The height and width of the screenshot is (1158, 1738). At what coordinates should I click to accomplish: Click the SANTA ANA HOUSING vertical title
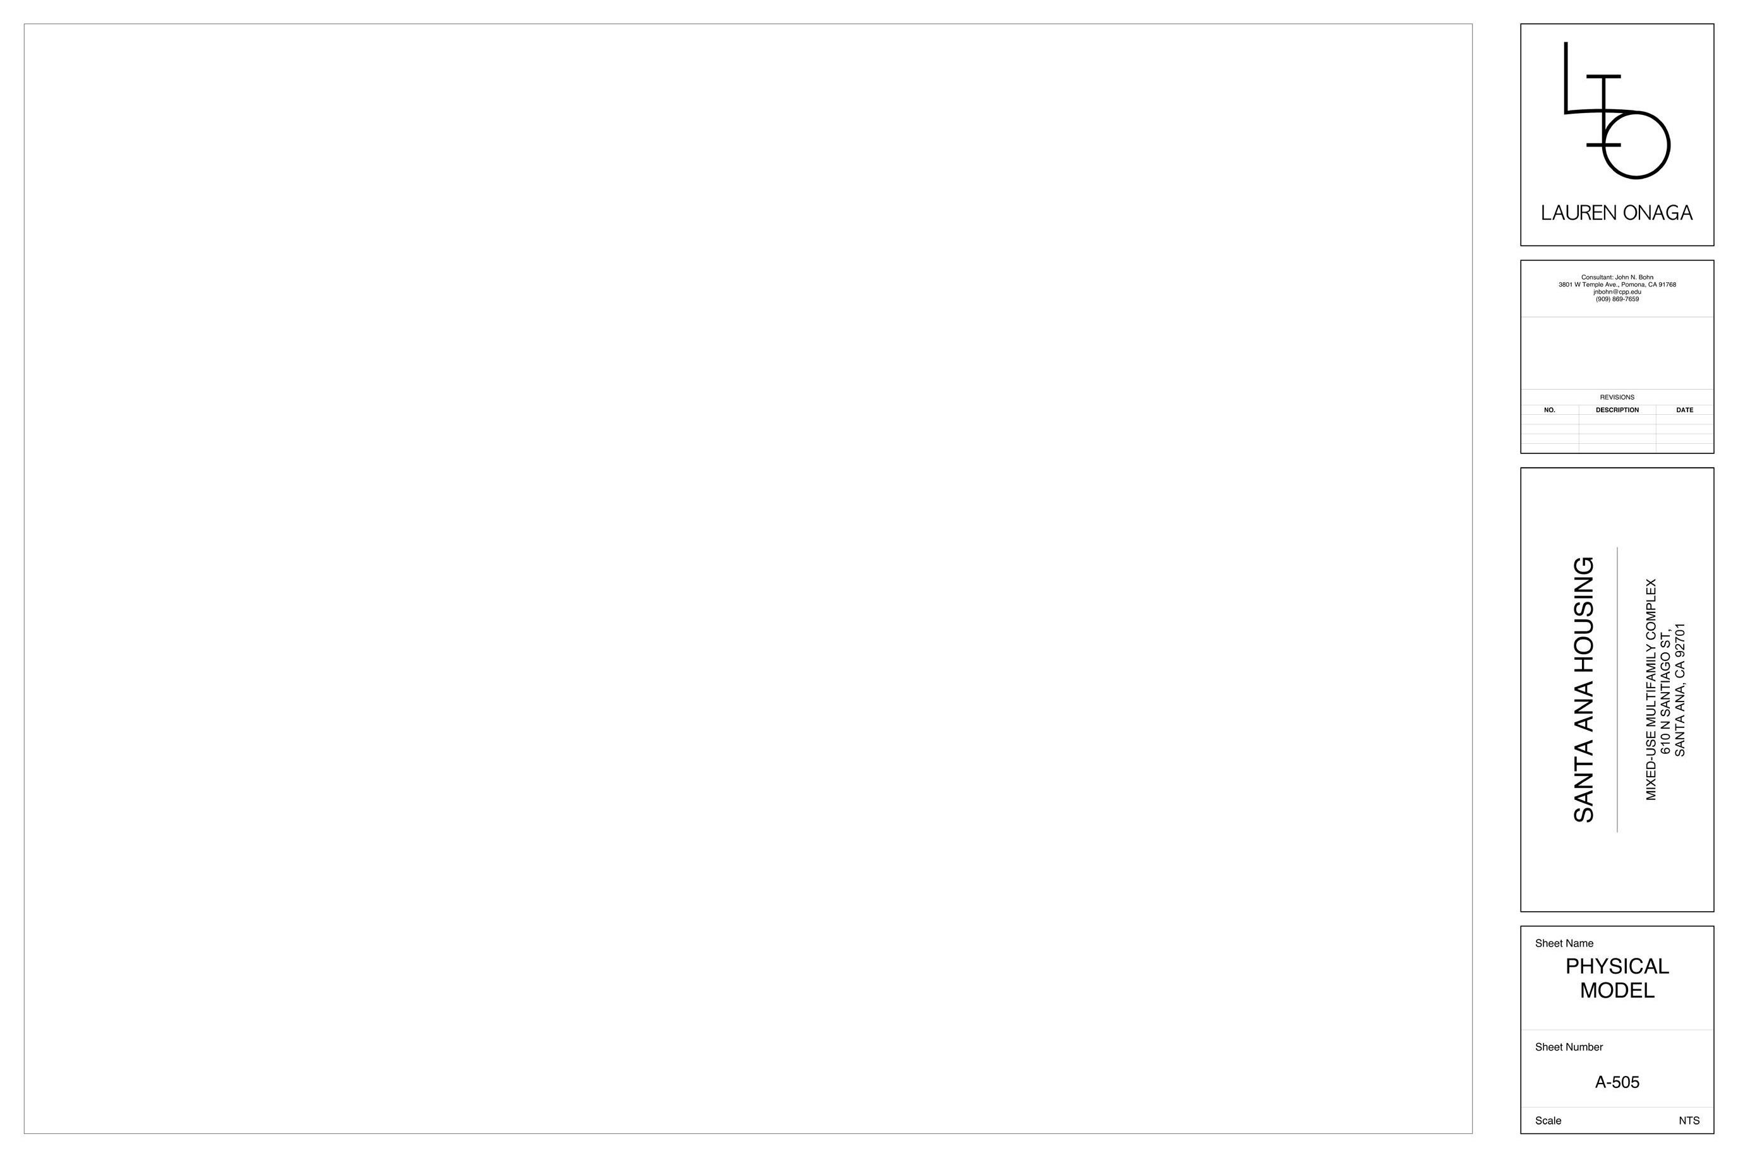[1584, 689]
